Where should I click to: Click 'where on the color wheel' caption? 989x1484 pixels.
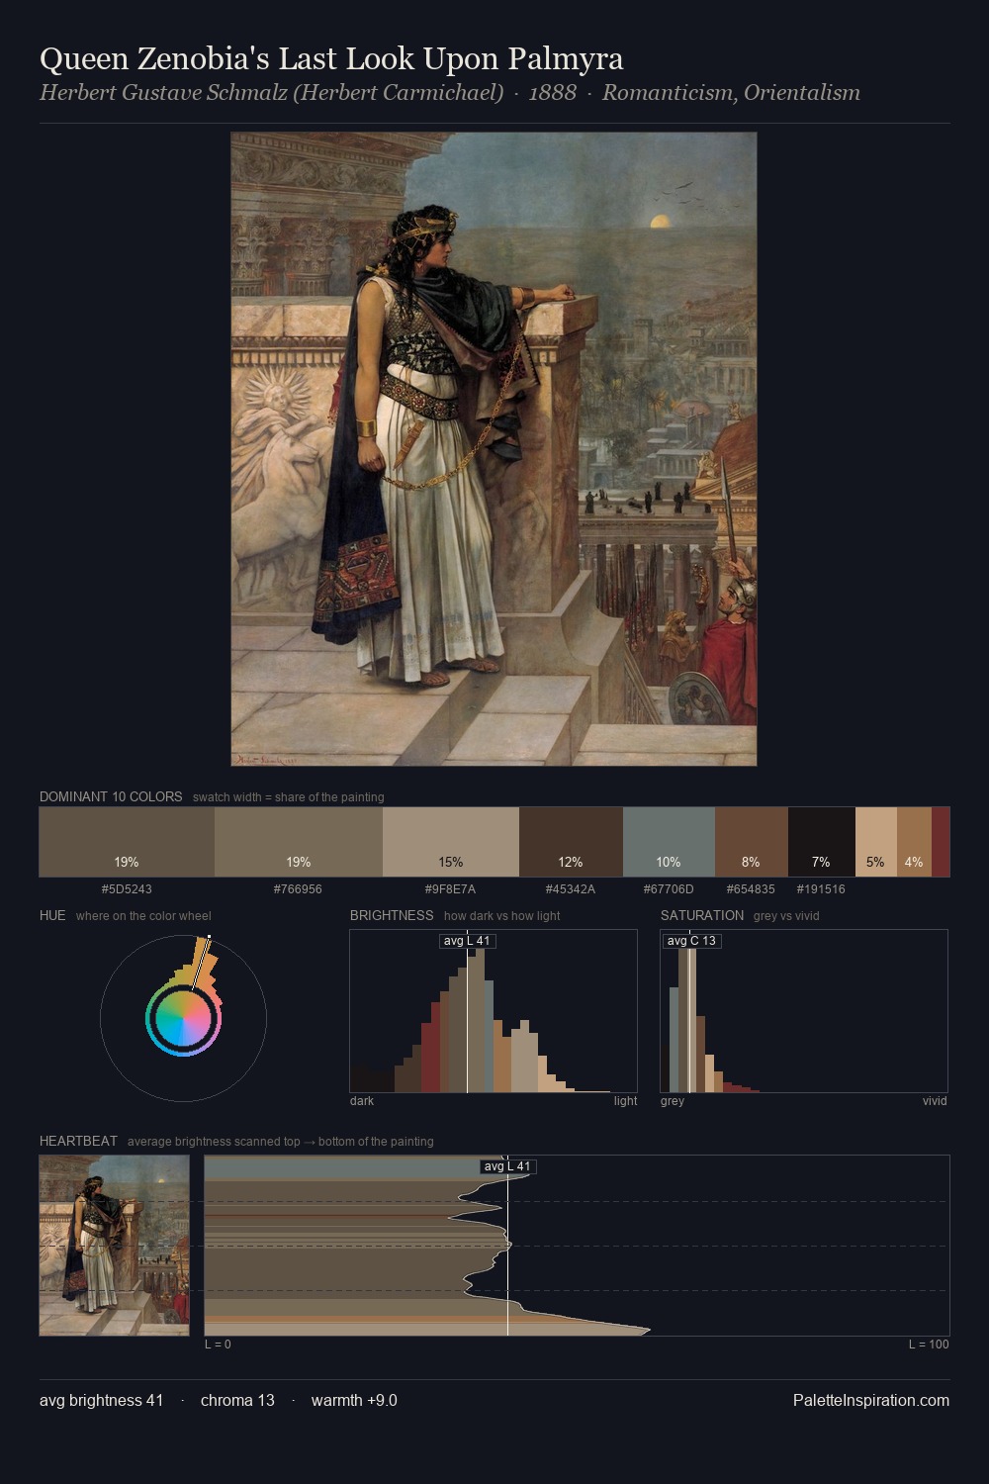[143, 916]
